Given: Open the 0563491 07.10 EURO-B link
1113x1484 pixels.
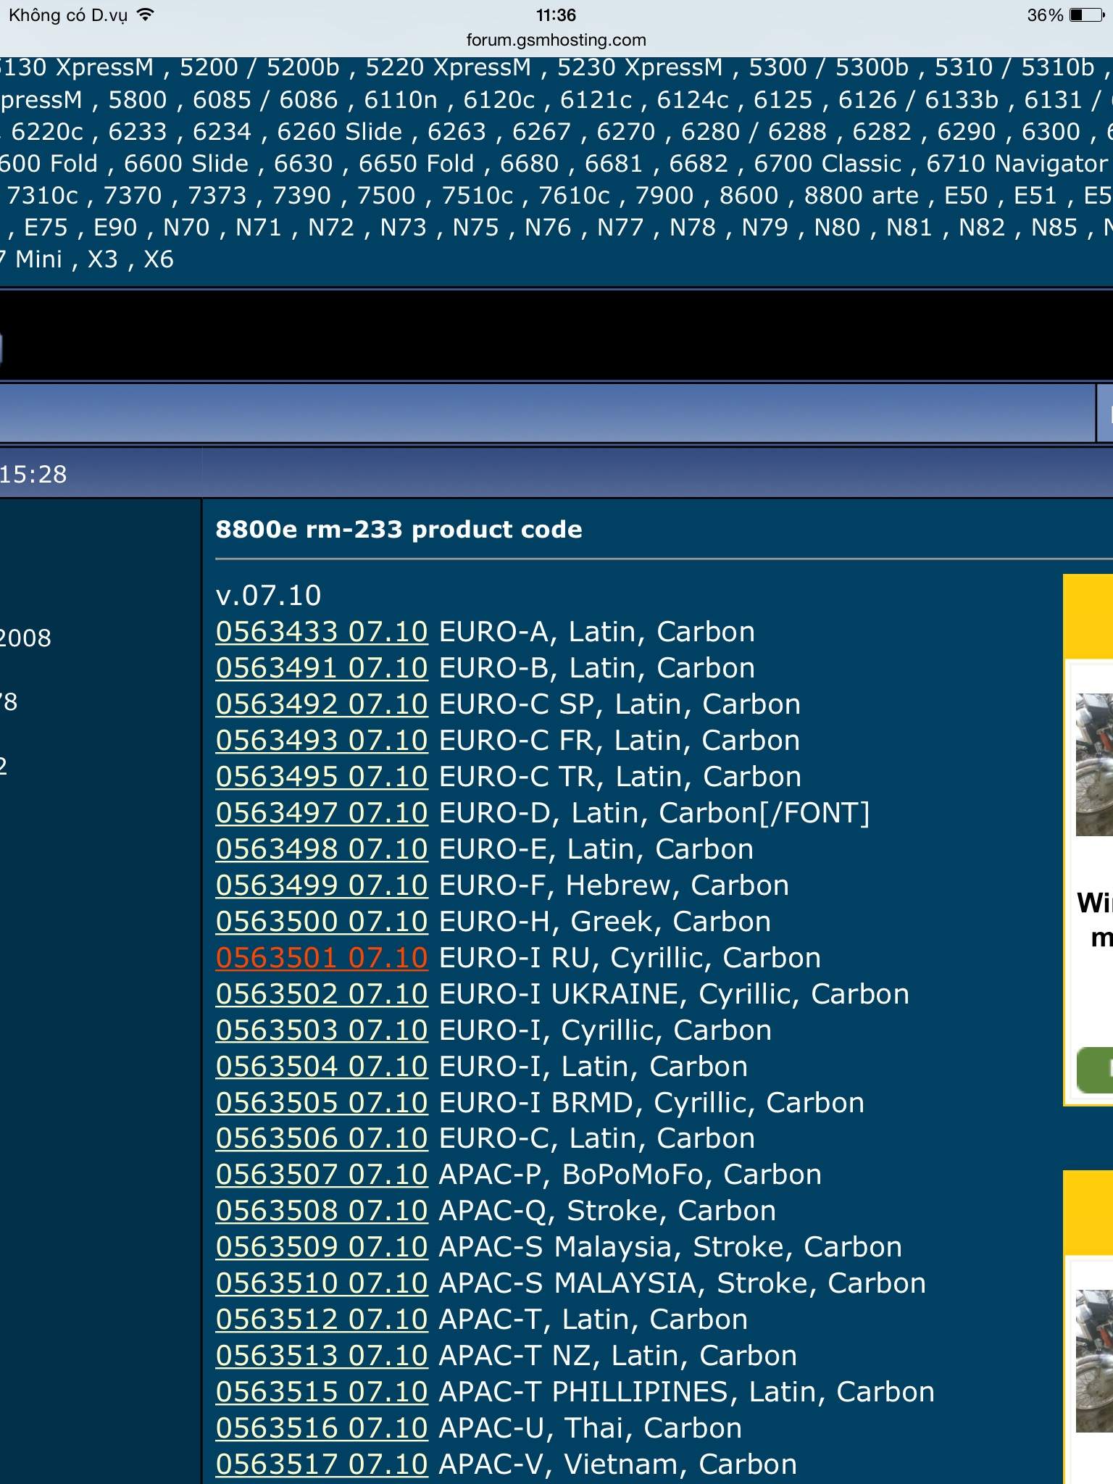Looking at the screenshot, I should [322, 668].
